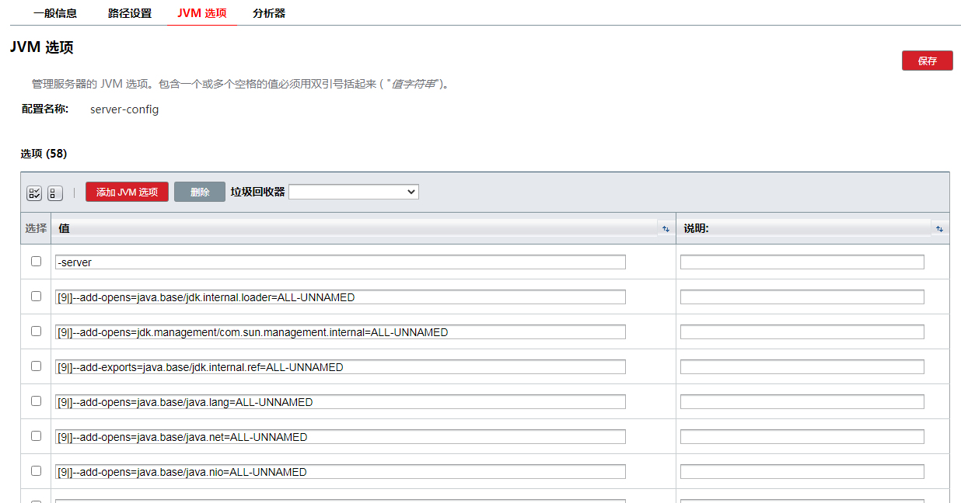Image resolution: width=961 pixels, height=503 pixels.
Task: Click the -server value input field
Action: click(340, 262)
